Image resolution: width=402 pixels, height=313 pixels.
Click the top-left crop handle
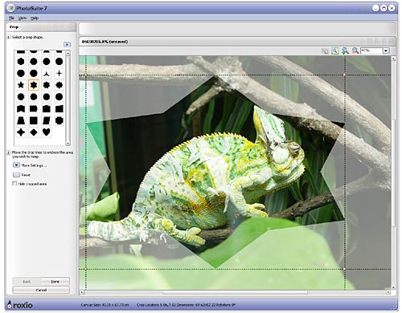point(86,75)
